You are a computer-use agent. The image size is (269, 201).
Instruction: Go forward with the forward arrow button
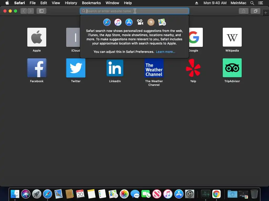pyautogui.click(x=30, y=11)
